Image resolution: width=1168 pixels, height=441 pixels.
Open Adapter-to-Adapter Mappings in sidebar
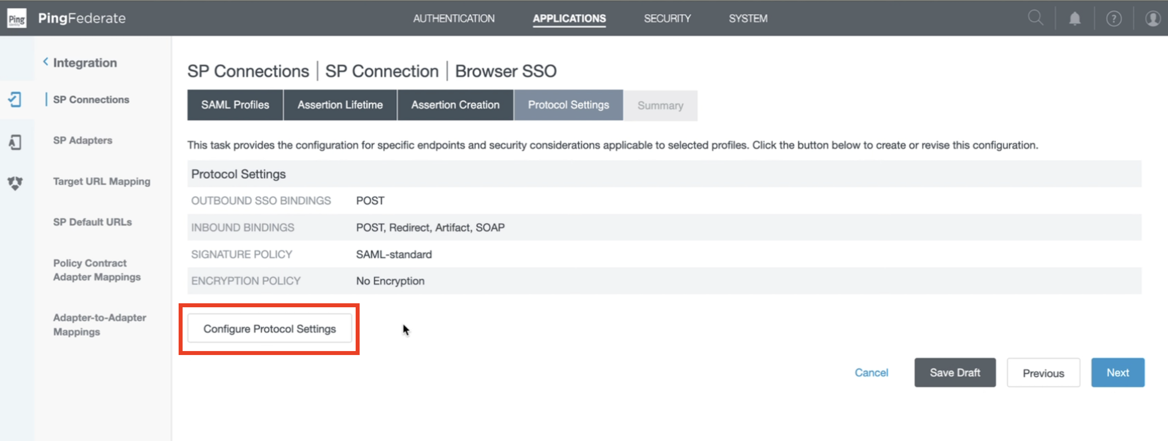click(x=99, y=324)
